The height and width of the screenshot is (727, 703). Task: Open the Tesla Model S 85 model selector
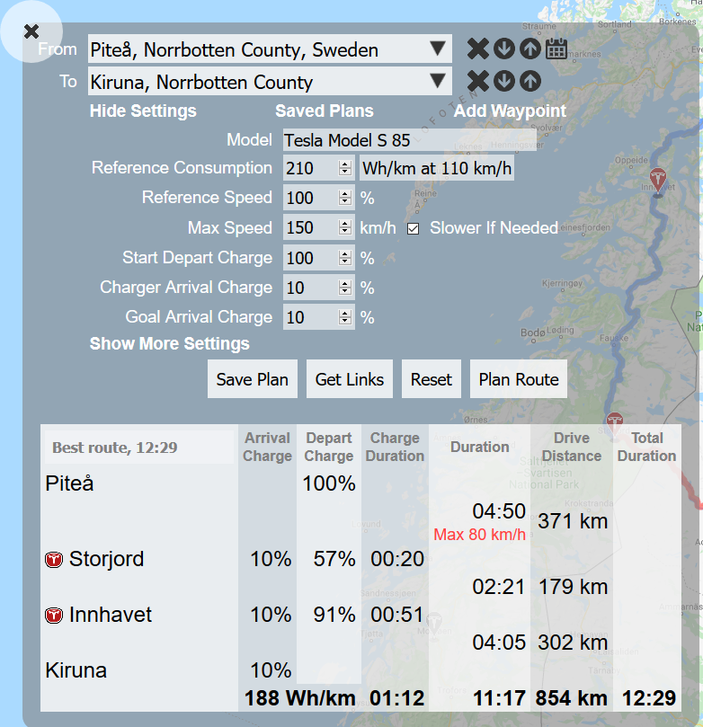(x=410, y=140)
